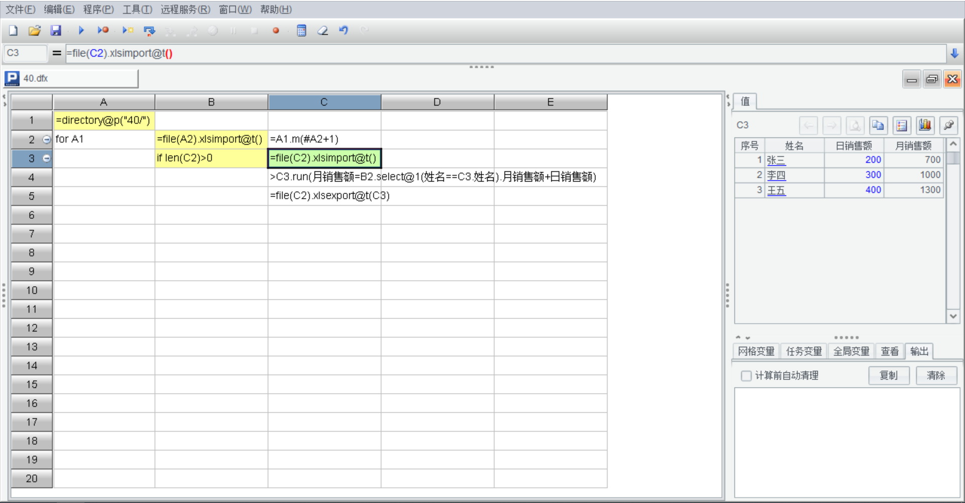Switch to the 全局变量 tab
This screenshot has height=503, width=965.
[851, 351]
